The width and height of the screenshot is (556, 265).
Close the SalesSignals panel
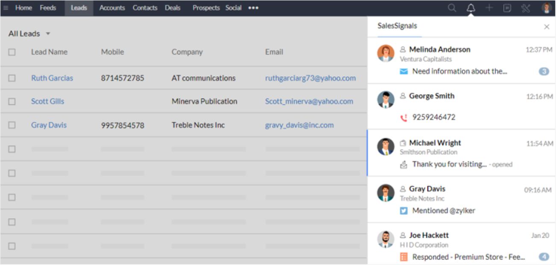coord(547,27)
